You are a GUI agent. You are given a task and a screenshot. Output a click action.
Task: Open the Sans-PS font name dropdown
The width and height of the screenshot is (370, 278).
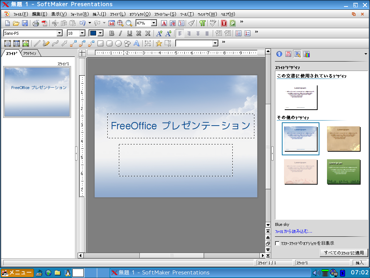click(x=60, y=33)
